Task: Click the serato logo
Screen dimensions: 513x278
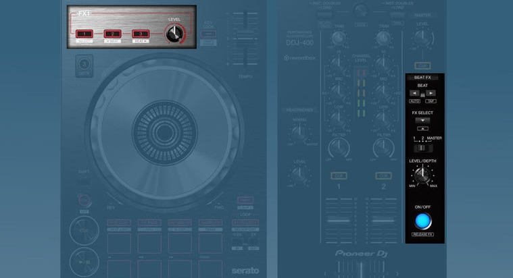Action: pyautogui.click(x=245, y=271)
